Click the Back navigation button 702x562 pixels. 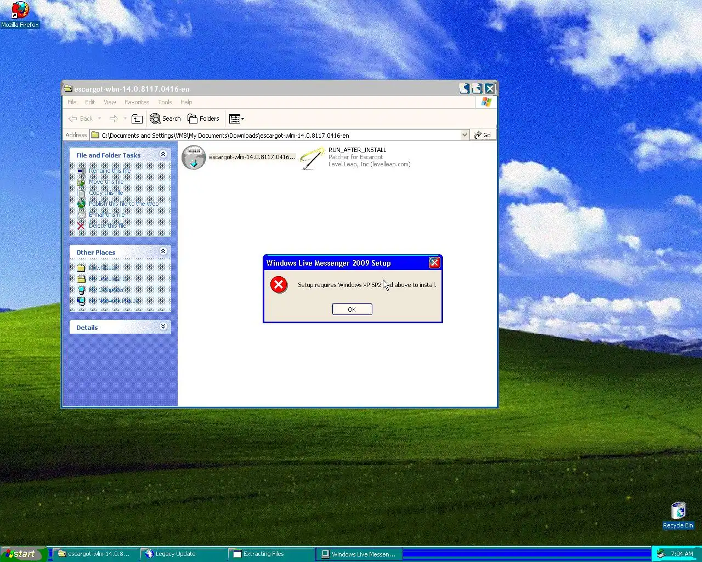tap(81, 119)
